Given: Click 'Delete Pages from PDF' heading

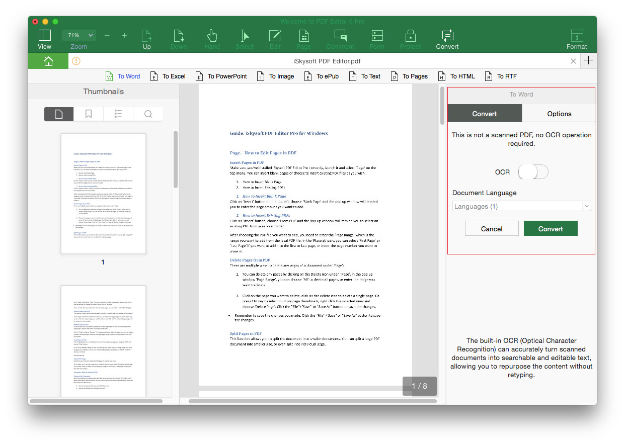Looking at the screenshot, I should pyautogui.click(x=250, y=260).
